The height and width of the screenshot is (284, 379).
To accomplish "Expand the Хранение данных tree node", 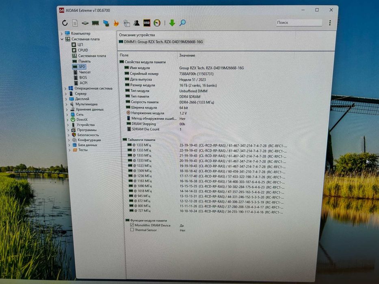I will (x=67, y=110).
